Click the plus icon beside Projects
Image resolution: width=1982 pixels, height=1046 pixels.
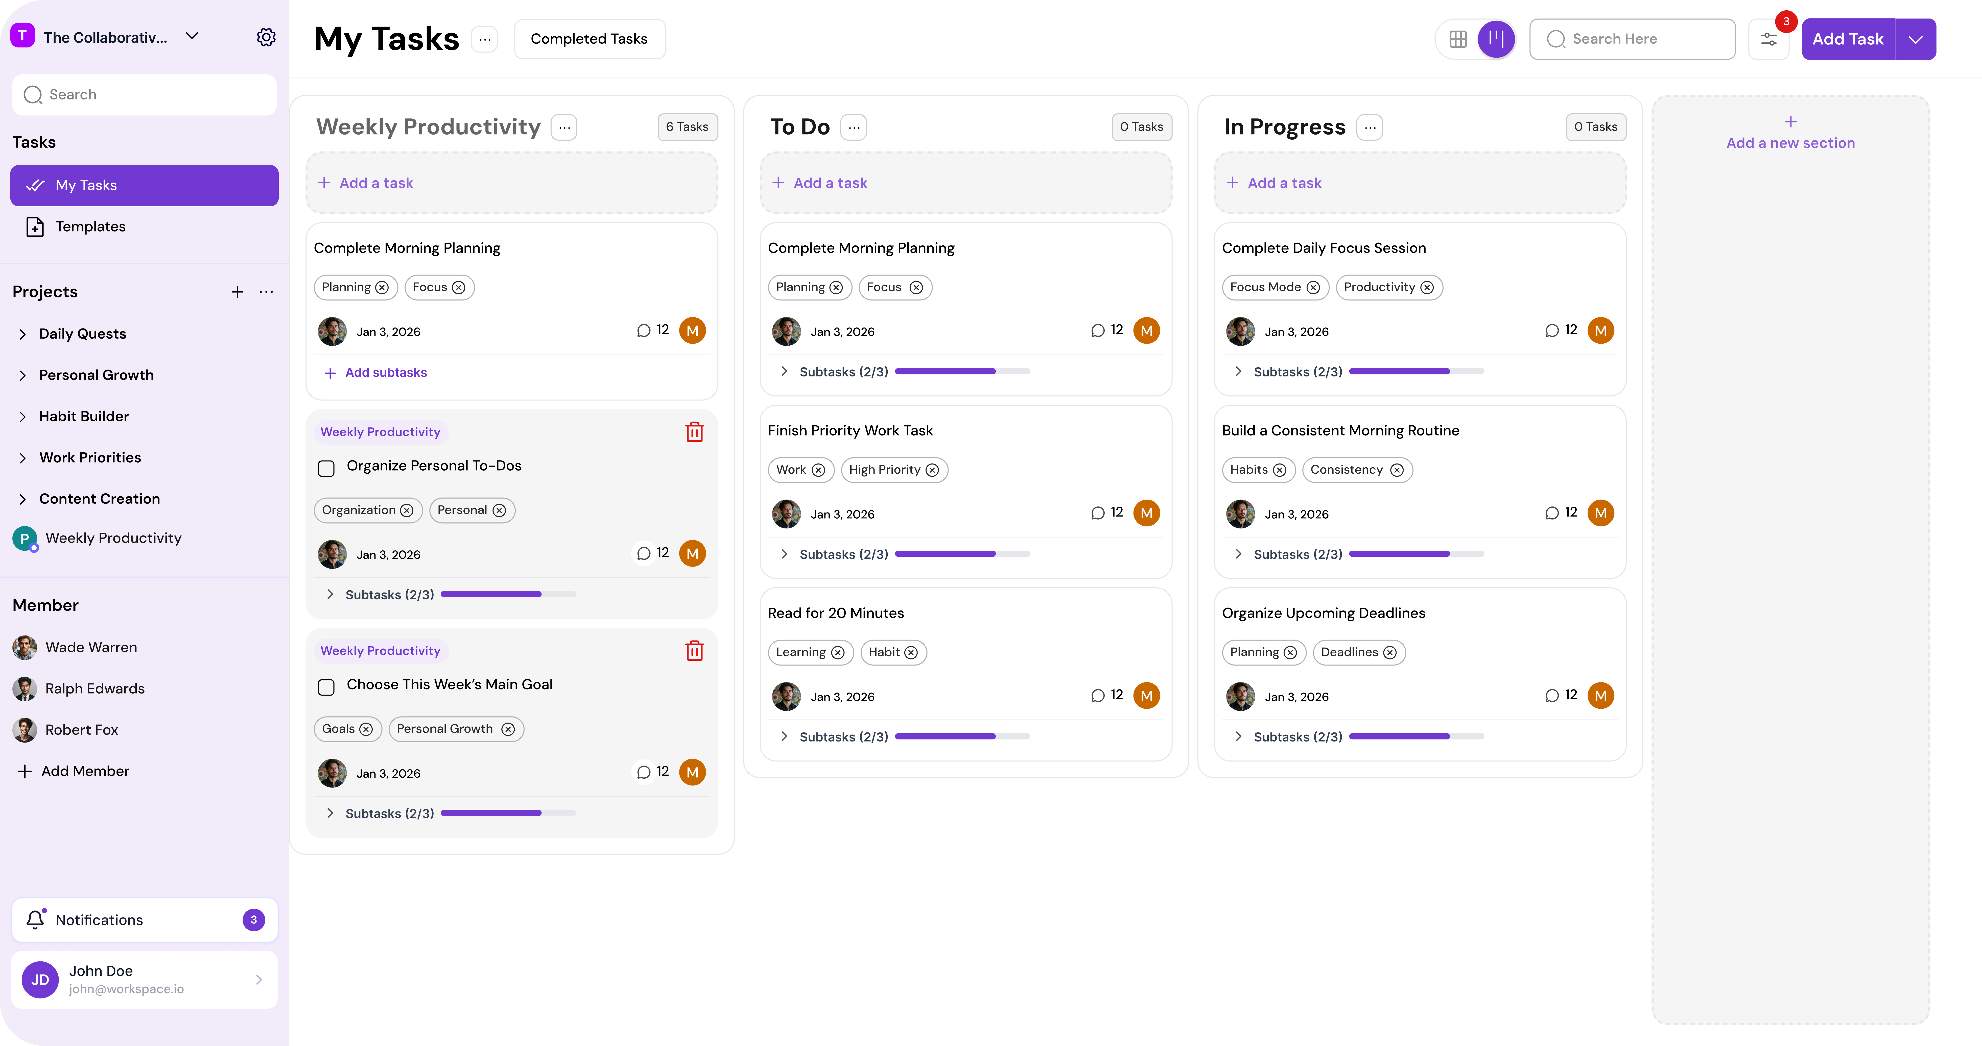pyautogui.click(x=237, y=292)
